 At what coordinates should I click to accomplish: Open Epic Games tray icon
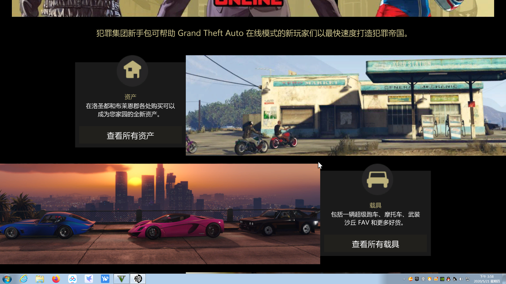pos(417,279)
